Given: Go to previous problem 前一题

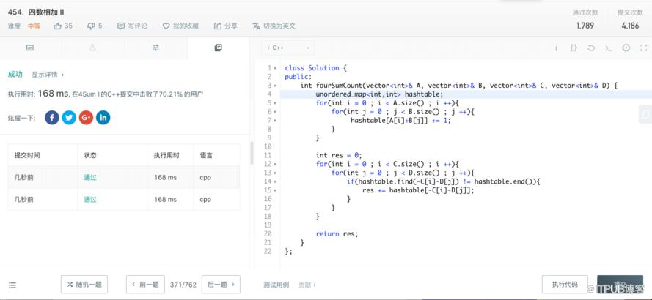Looking at the screenshot, I should (145, 284).
